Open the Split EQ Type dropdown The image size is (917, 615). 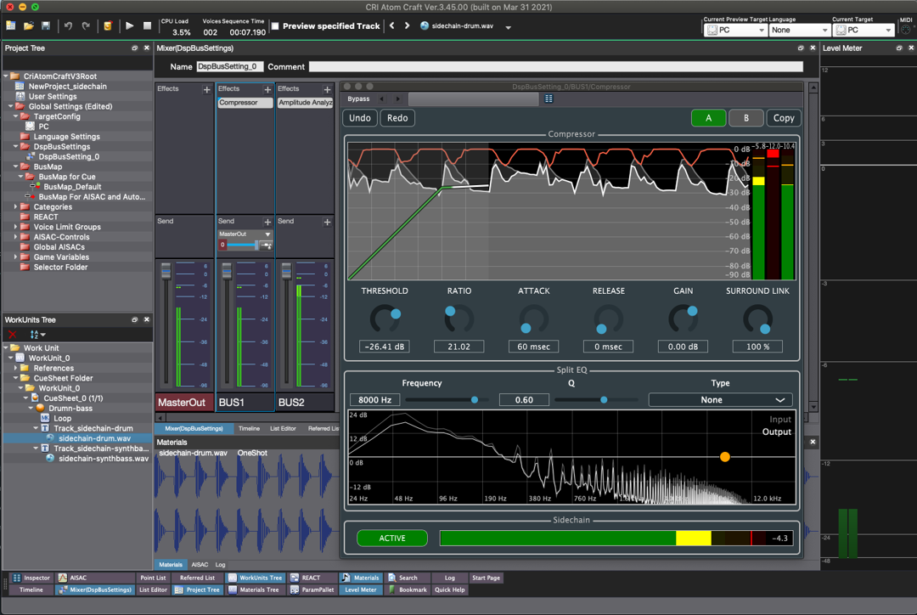(x=720, y=399)
